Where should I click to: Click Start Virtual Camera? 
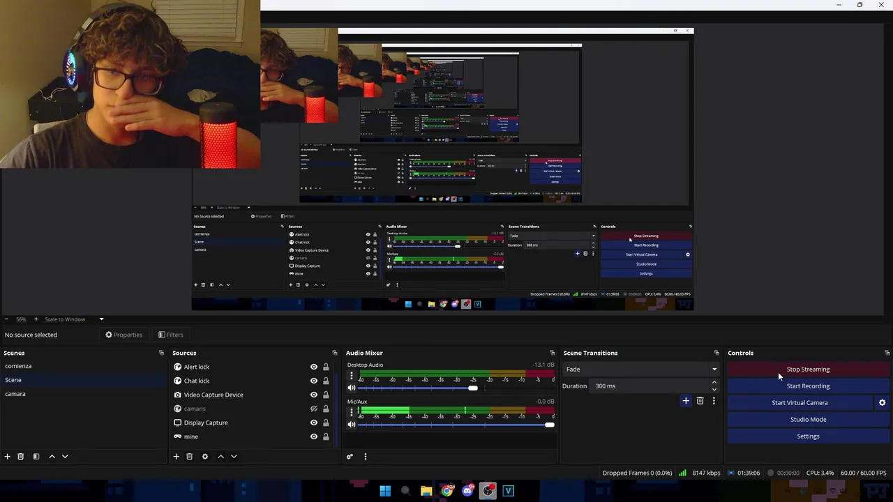[x=800, y=403]
